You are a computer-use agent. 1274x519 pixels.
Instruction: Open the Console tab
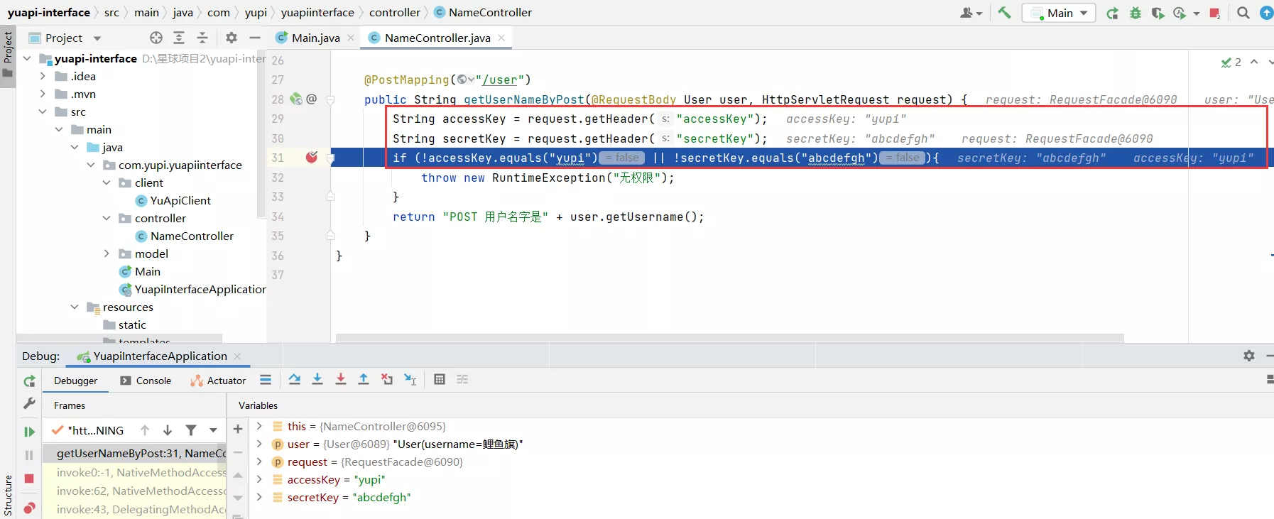click(146, 381)
